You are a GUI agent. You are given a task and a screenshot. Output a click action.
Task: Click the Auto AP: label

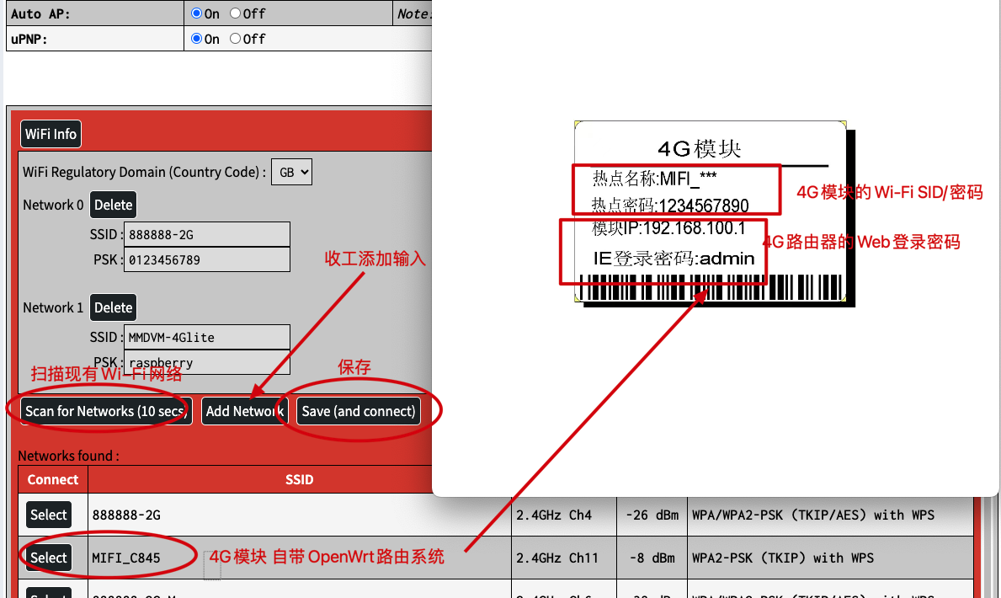point(41,13)
